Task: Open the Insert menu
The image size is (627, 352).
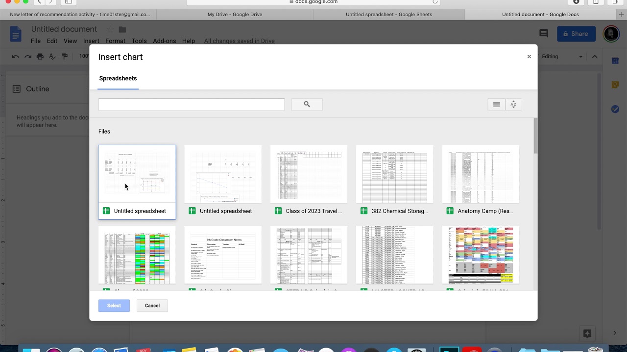Action: tap(91, 41)
